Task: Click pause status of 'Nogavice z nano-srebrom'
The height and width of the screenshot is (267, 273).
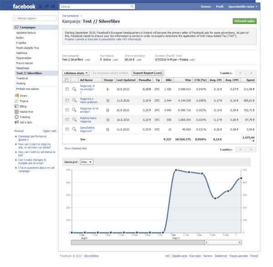Action: 108,101
